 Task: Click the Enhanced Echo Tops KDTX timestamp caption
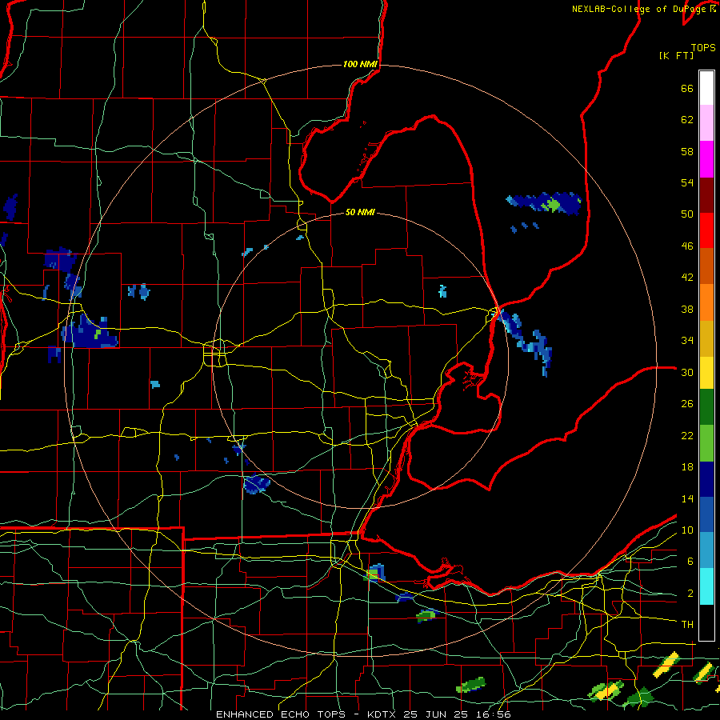pyautogui.click(x=363, y=714)
